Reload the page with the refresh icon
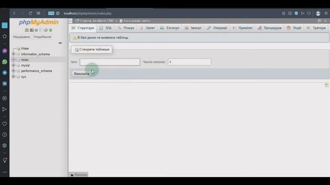Screen dimensions: 330x185 point(30,13)
